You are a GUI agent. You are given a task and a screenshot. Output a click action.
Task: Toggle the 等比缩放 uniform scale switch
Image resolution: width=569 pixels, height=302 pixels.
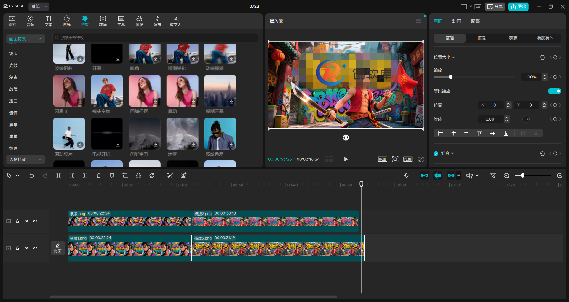[x=554, y=91]
